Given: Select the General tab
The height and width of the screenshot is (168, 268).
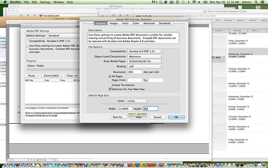Looking at the screenshot, I should (x=101, y=23).
